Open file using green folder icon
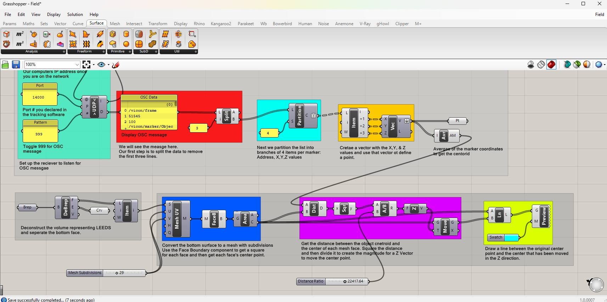Viewport: 607px width, 302px height. [5, 65]
